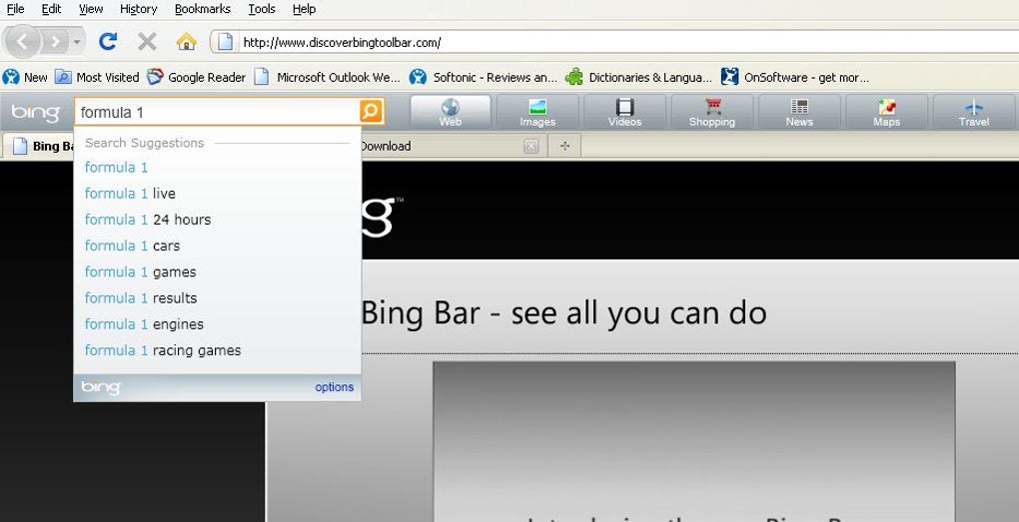This screenshot has height=522, width=1019.
Task: Click the browser Forward arrow button
Action: pos(55,43)
